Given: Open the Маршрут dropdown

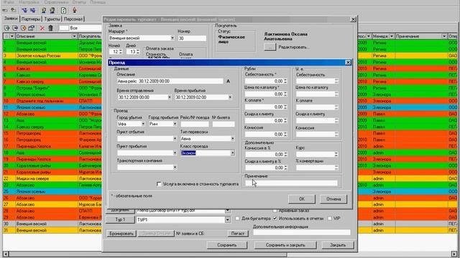Looking at the screenshot, I should coord(172,38).
